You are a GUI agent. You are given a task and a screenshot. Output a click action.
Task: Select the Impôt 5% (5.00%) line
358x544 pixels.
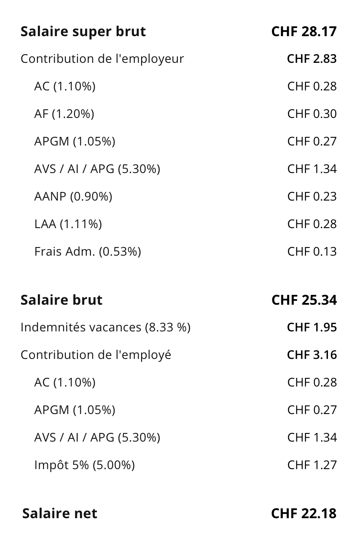point(84,465)
